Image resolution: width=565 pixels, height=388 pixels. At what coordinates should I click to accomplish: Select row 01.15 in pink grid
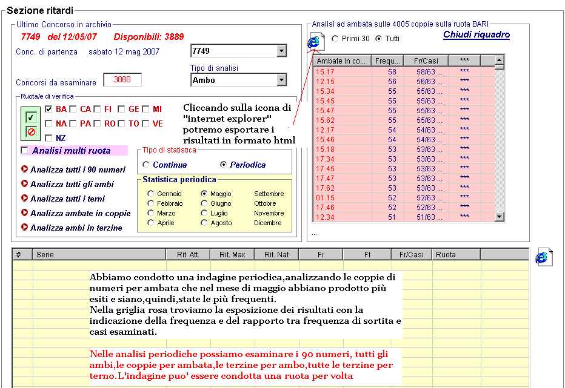[x=404, y=197]
